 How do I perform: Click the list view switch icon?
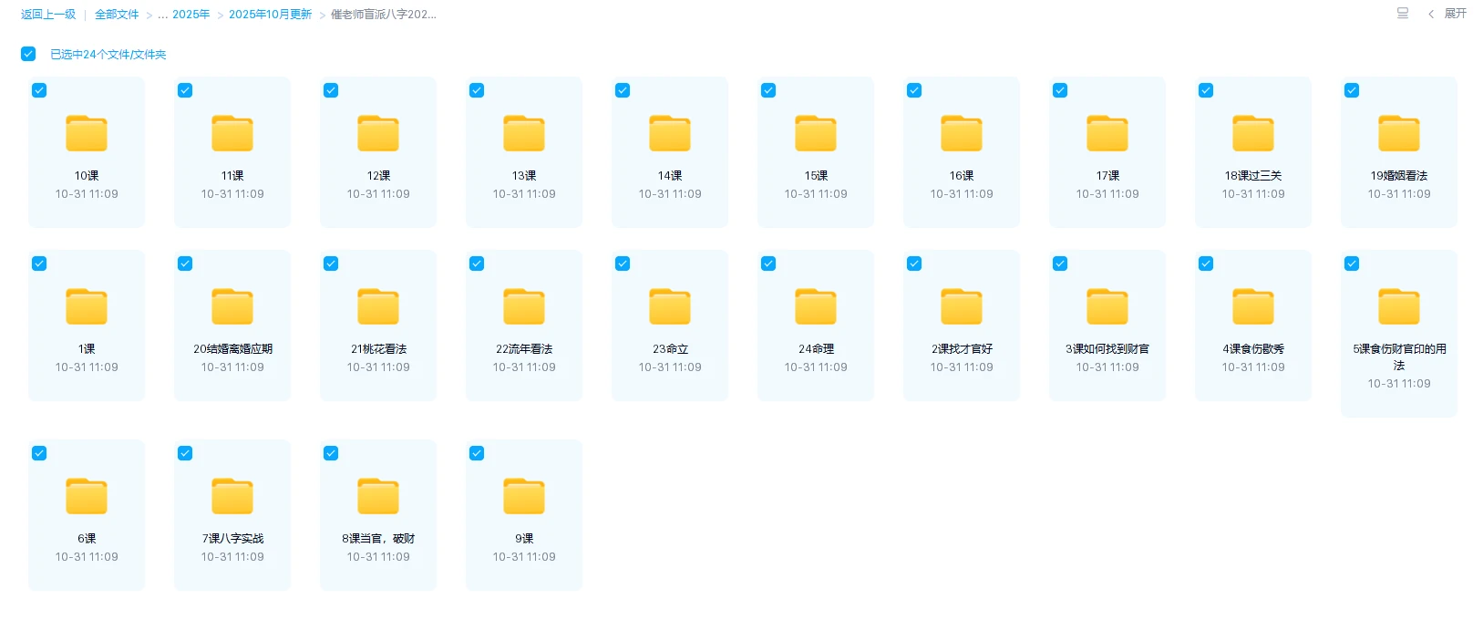pos(1403,14)
